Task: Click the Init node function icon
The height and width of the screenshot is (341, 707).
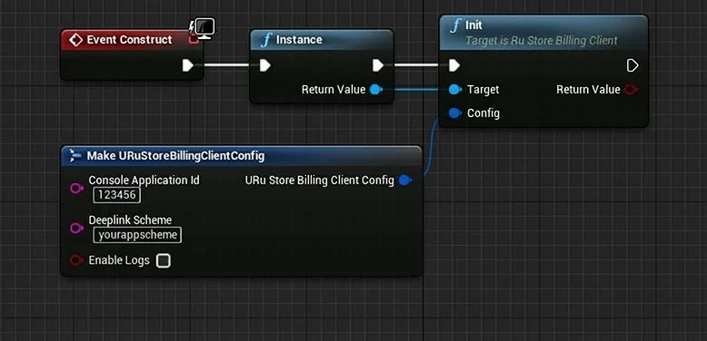Action: (455, 25)
